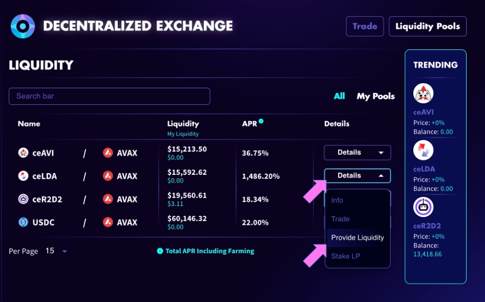The height and width of the screenshot is (302, 485).
Task: Click the ceR2D2 token icon in table
Action: pyautogui.click(x=23, y=199)
